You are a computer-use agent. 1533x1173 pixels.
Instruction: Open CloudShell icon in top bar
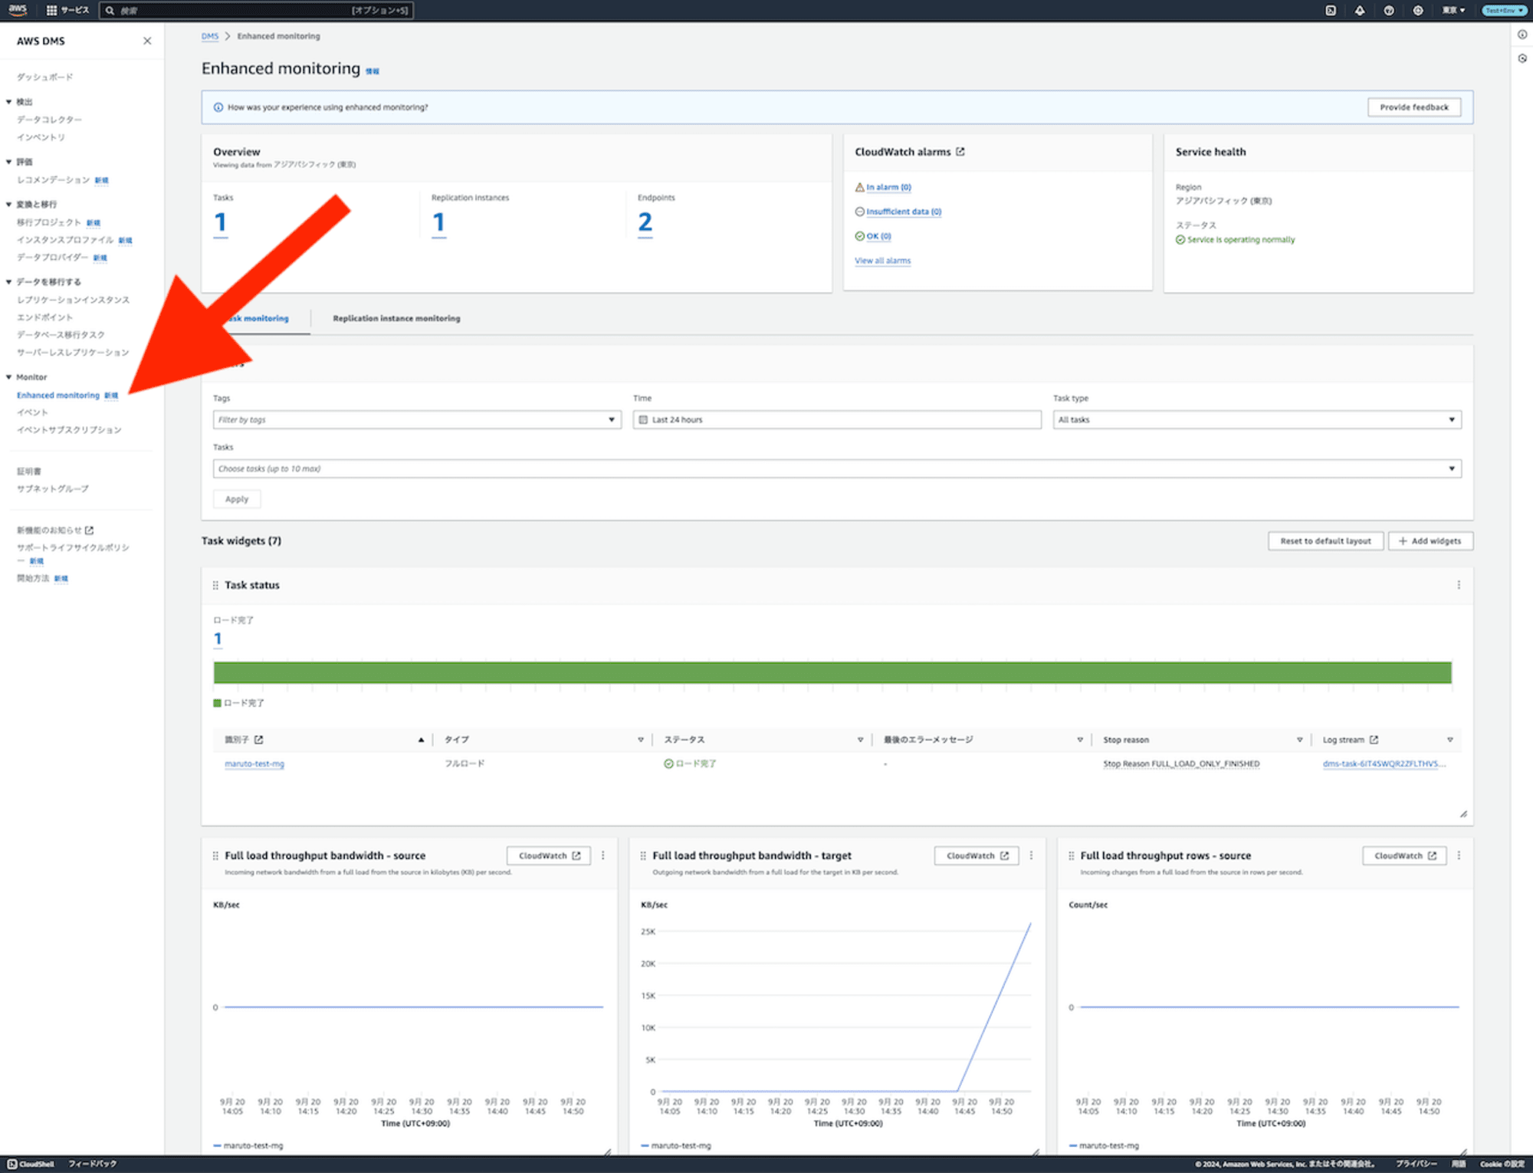point(1331,10)
